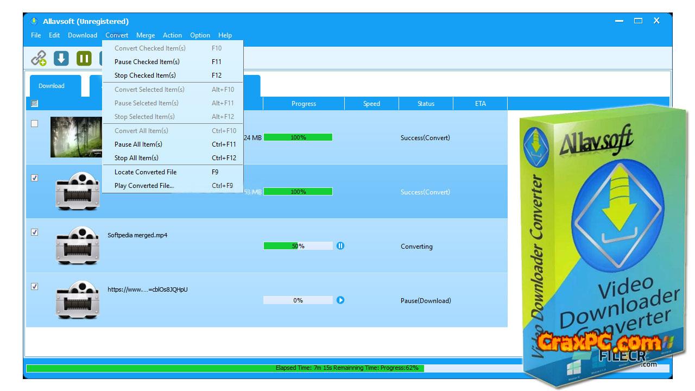Open the Merge menu
The height and width of the screenshot is (391, 695).
point(146,35)
